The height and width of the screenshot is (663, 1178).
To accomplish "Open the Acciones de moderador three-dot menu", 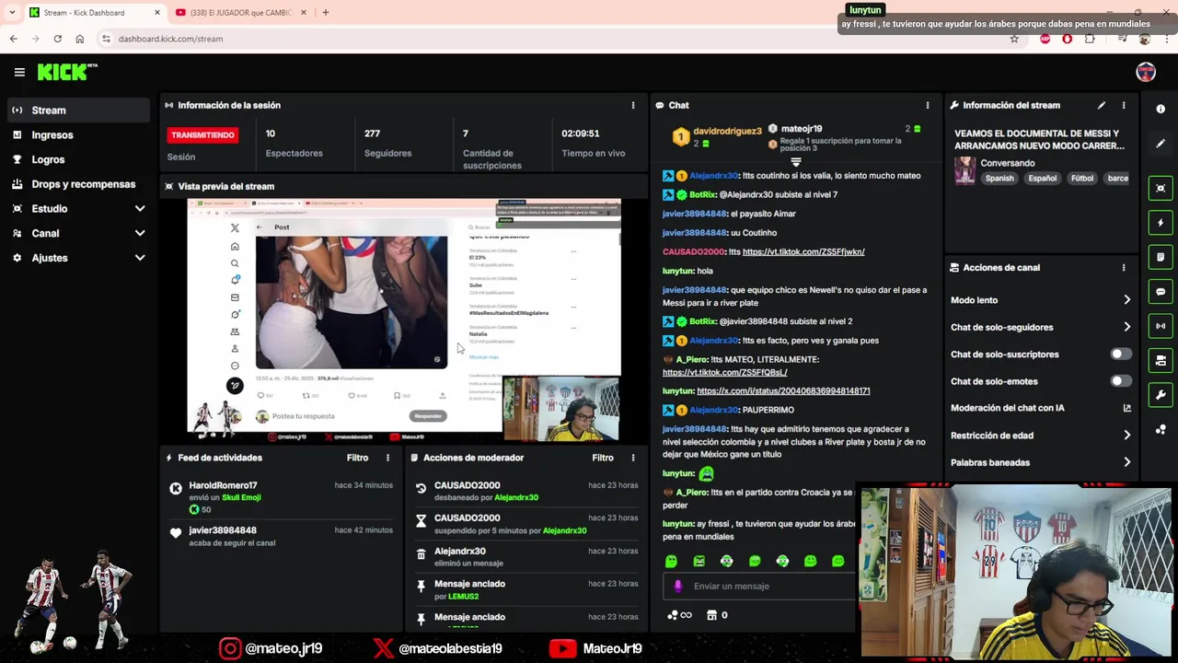I will 633,458.
